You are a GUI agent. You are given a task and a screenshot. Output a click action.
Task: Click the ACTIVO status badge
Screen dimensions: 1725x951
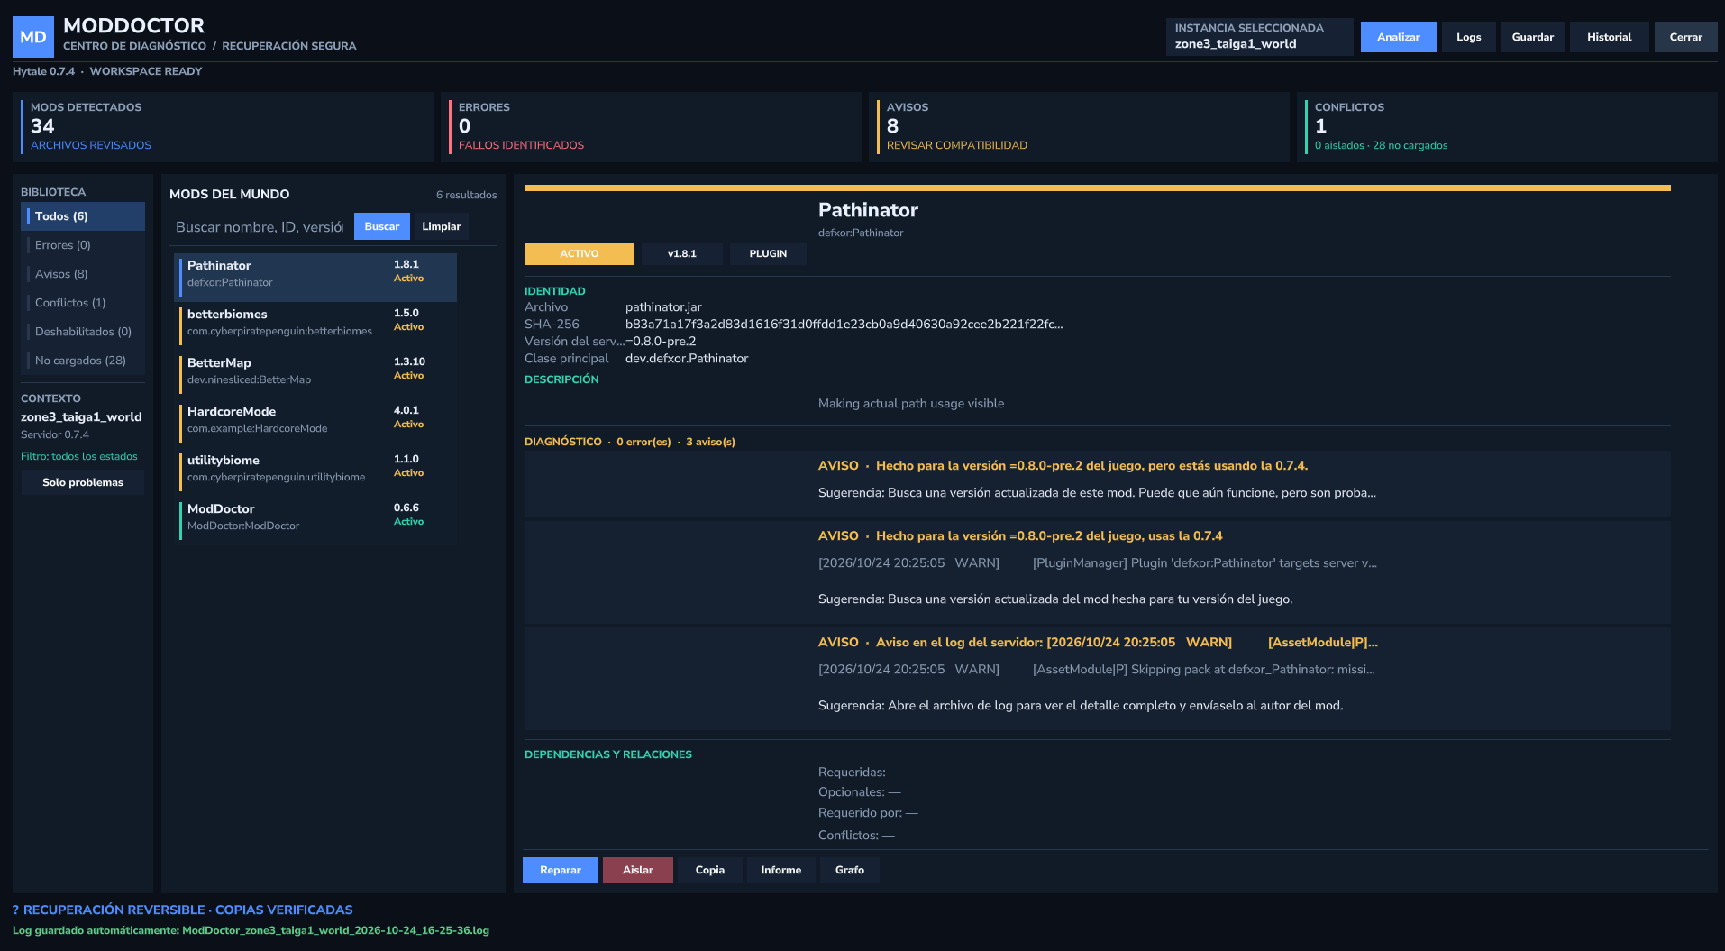click(580, 254)
